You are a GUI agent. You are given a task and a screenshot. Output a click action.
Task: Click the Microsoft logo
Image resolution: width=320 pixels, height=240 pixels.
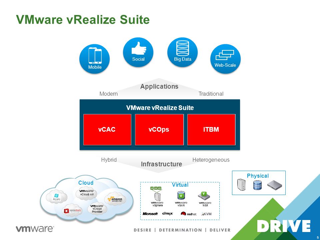coord(150,214)
